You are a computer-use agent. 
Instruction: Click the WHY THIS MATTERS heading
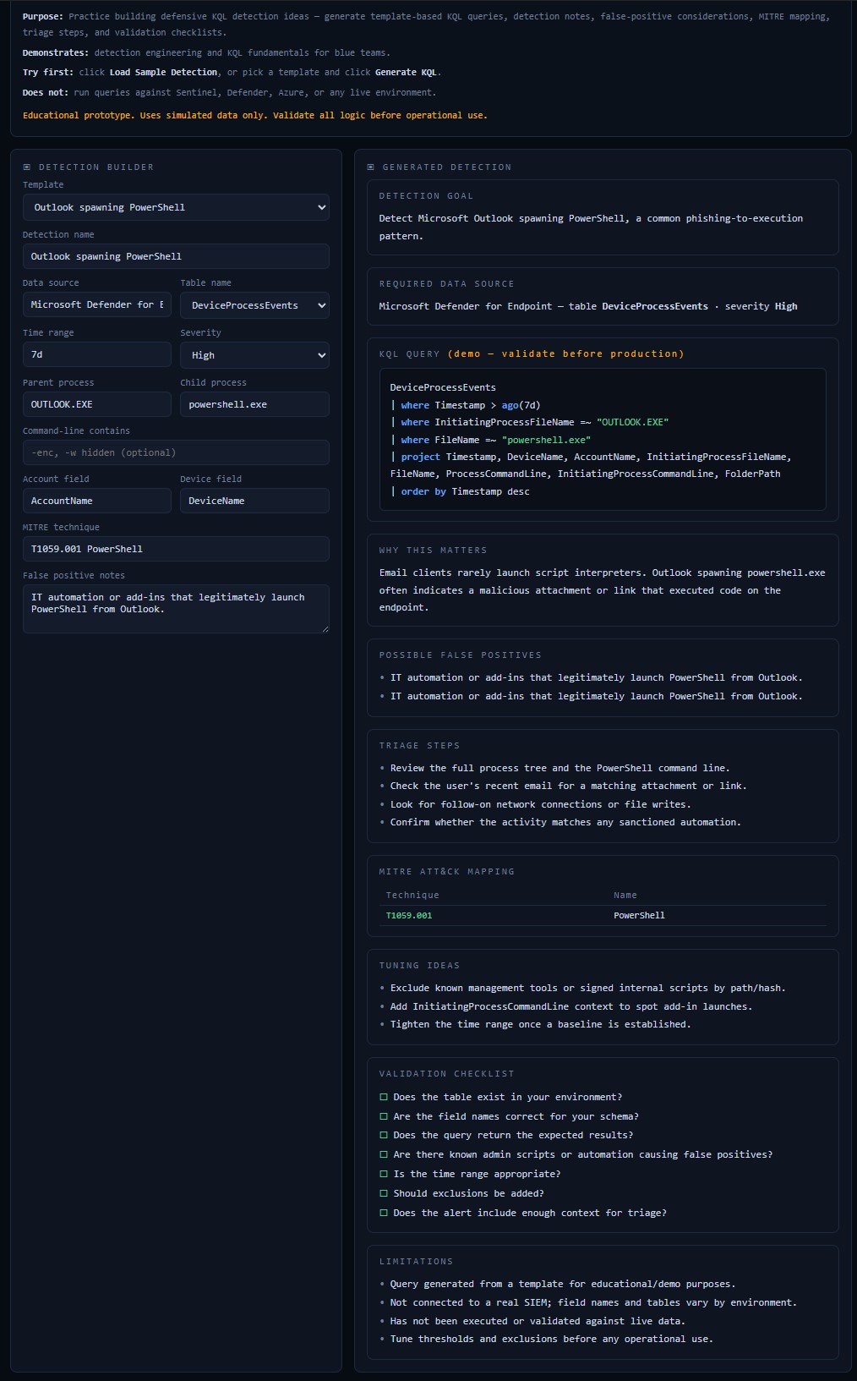coord(433,551)
